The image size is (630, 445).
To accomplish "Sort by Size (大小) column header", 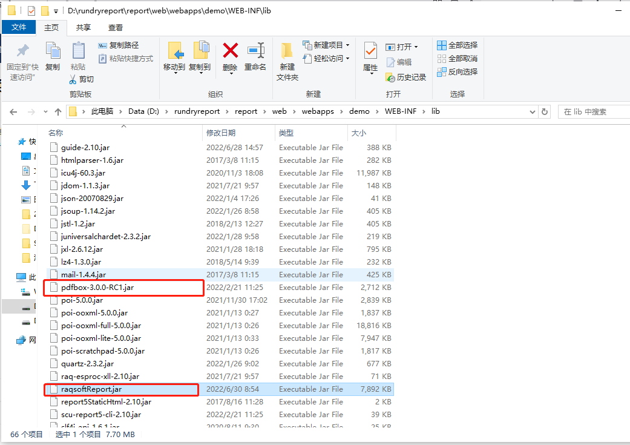I will (372, 133).
